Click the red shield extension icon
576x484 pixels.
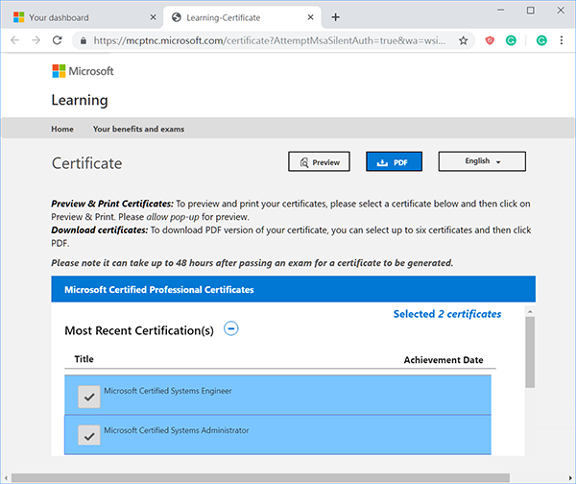(x=490, y=40)
